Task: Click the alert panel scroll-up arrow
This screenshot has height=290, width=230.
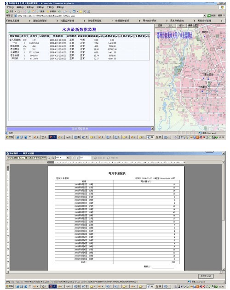Action: pyautogui.click(x=152, y=128)
